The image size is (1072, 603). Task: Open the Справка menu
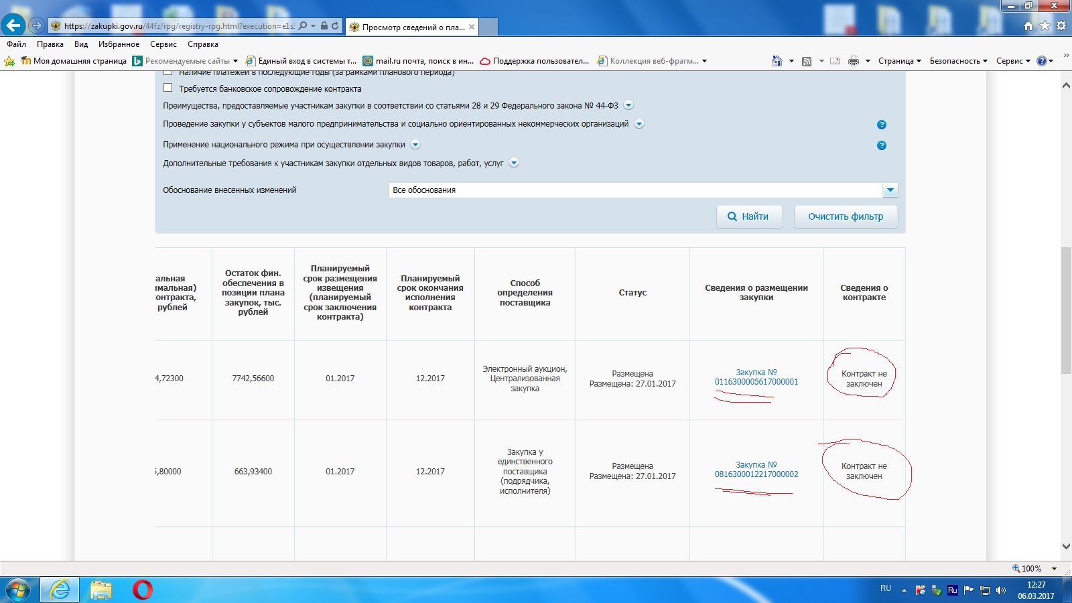tap(202, 44)
